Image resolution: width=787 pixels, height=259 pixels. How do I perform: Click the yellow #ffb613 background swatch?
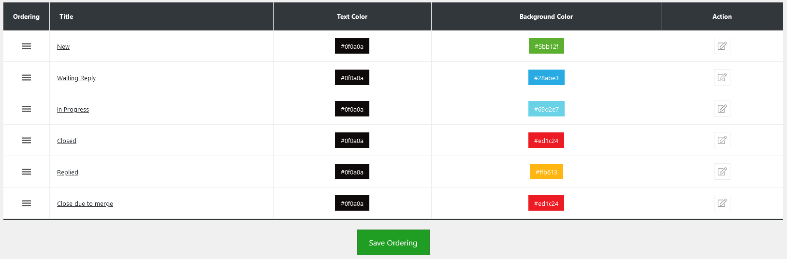pyautogui.click(x=546, y=172)
